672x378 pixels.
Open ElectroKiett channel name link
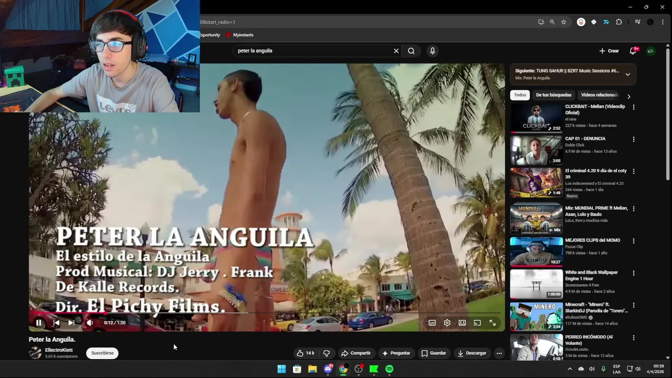[x=59, y=350]
